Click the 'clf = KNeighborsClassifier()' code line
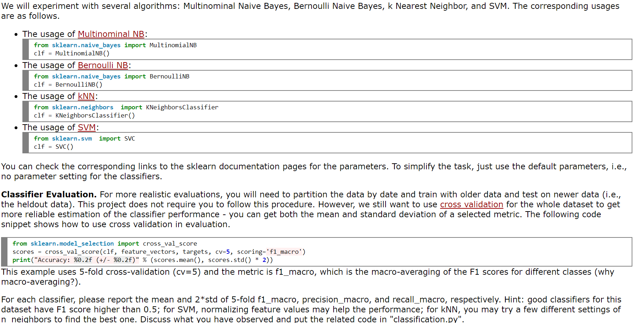 point(85,115)
